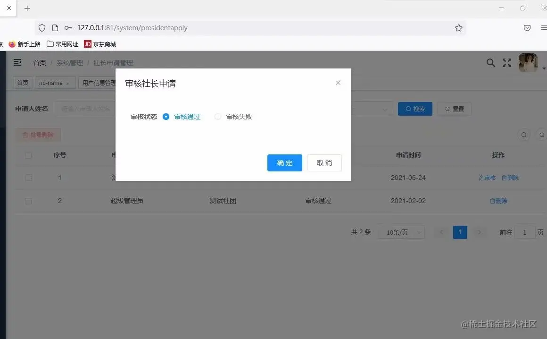Click the 审核通过 cell in row 2
The height and width of the screenshot is (339, 547).
pos(318,201)
